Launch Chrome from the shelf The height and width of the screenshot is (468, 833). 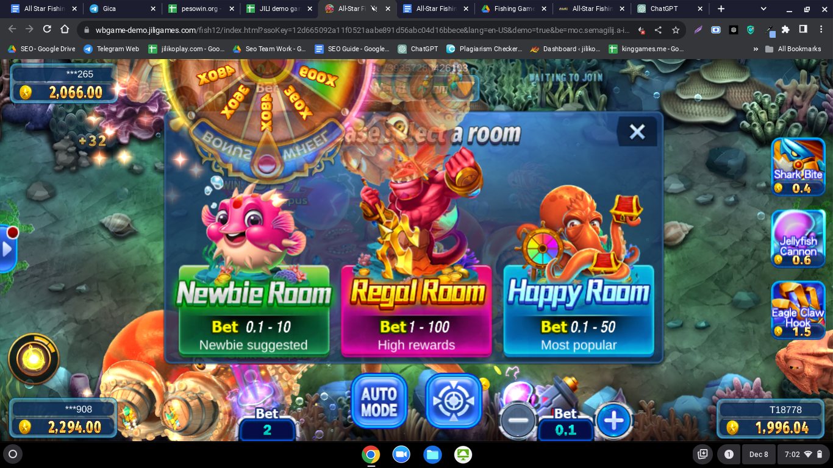(371, 455)
